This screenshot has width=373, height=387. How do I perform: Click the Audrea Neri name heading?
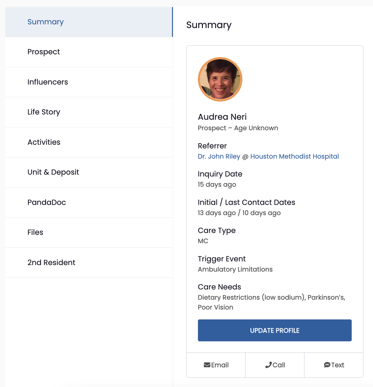222,117
